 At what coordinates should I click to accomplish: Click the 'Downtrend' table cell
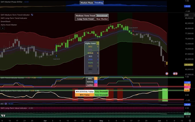click(x=102, y=16)
